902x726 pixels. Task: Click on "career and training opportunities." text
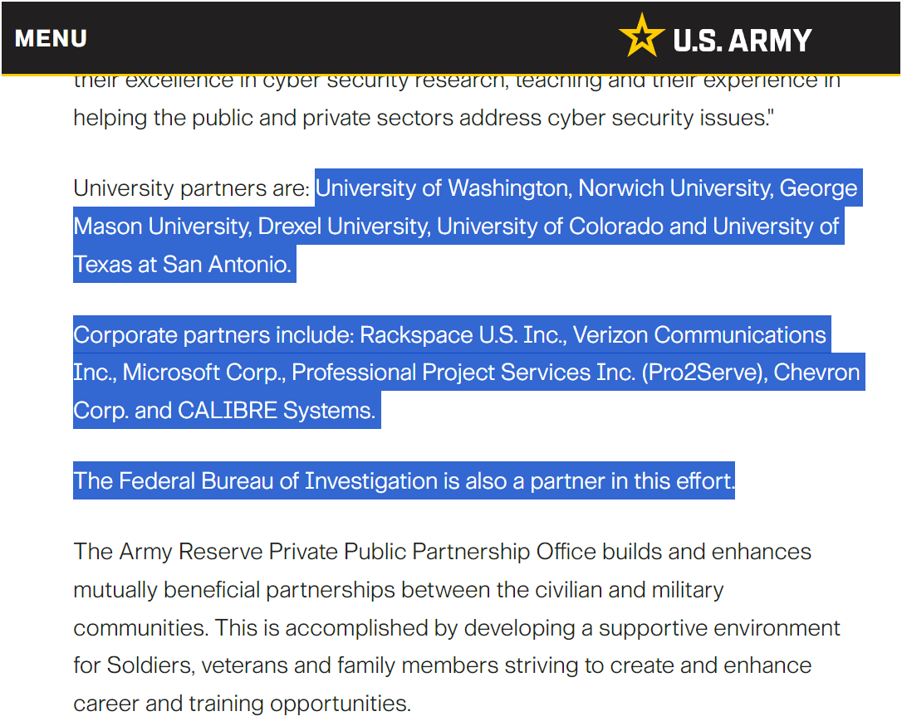(x=243, y=704)
